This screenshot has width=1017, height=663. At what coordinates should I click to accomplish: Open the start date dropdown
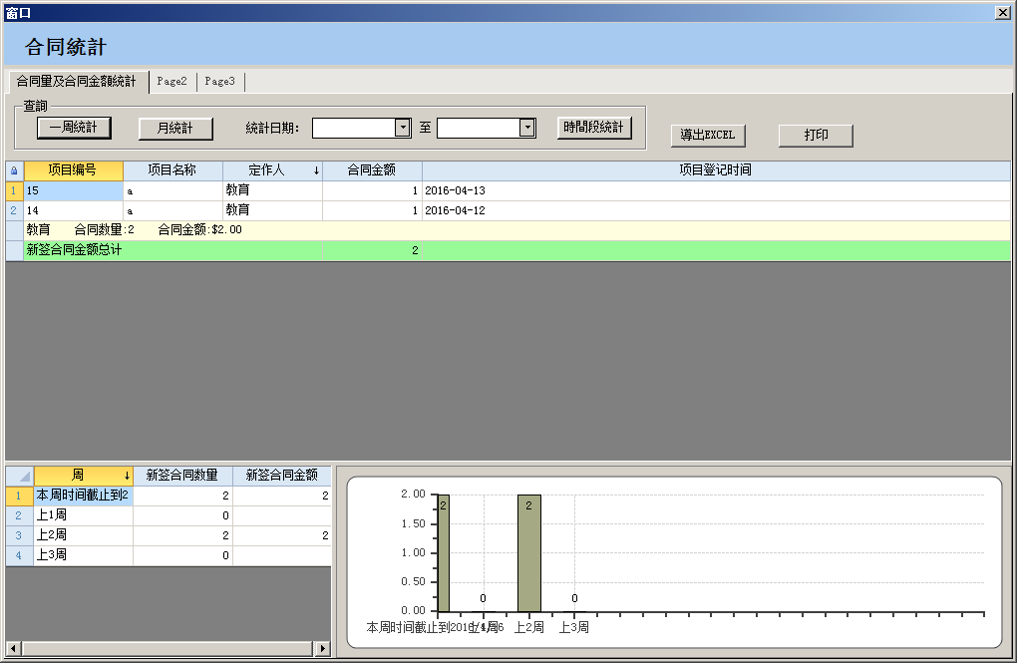point(403,128)
